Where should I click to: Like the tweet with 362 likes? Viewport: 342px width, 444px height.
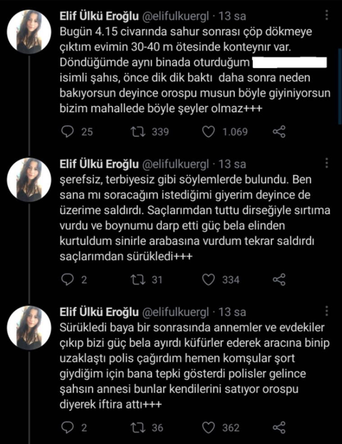point(208,427)
